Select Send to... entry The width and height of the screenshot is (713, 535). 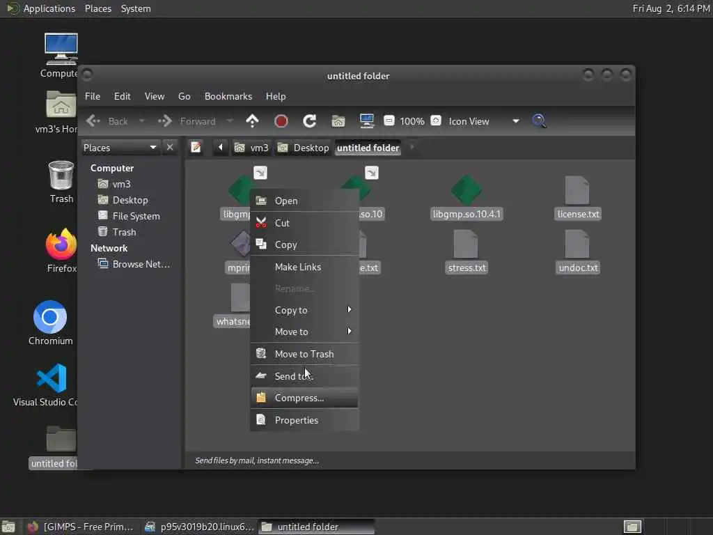pos(304,376)
